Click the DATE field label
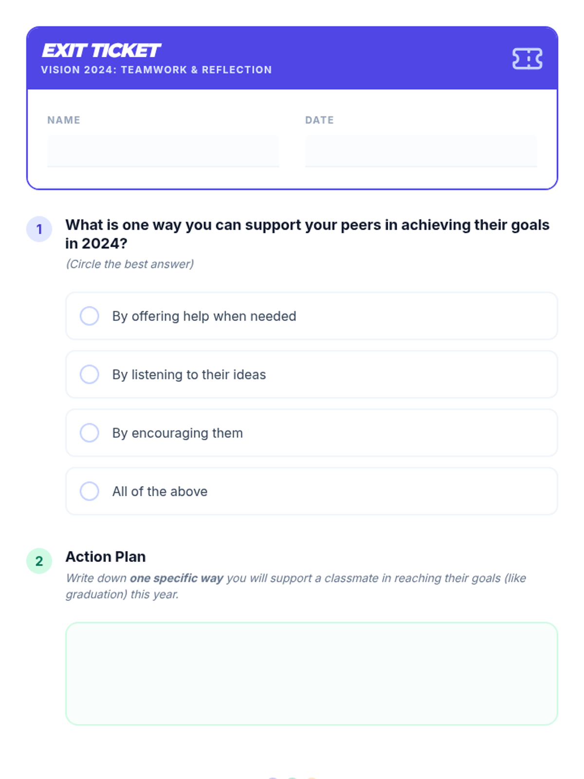This screenshot has height=779, width=584. tap(319, 120)
